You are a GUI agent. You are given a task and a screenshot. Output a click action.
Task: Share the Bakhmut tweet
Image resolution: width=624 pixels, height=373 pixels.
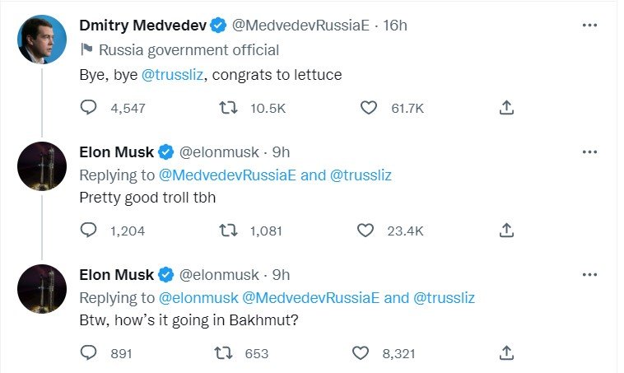[507, 353]
